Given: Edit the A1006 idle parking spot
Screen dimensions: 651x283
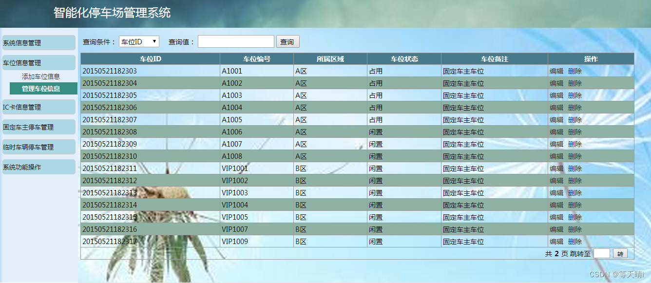Looking at the screenshot, I should [x=556, y=132].
